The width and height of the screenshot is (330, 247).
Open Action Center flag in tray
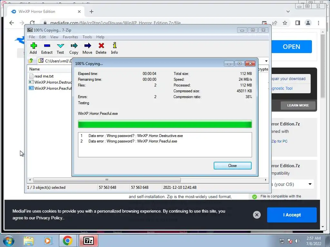(290, 241)
